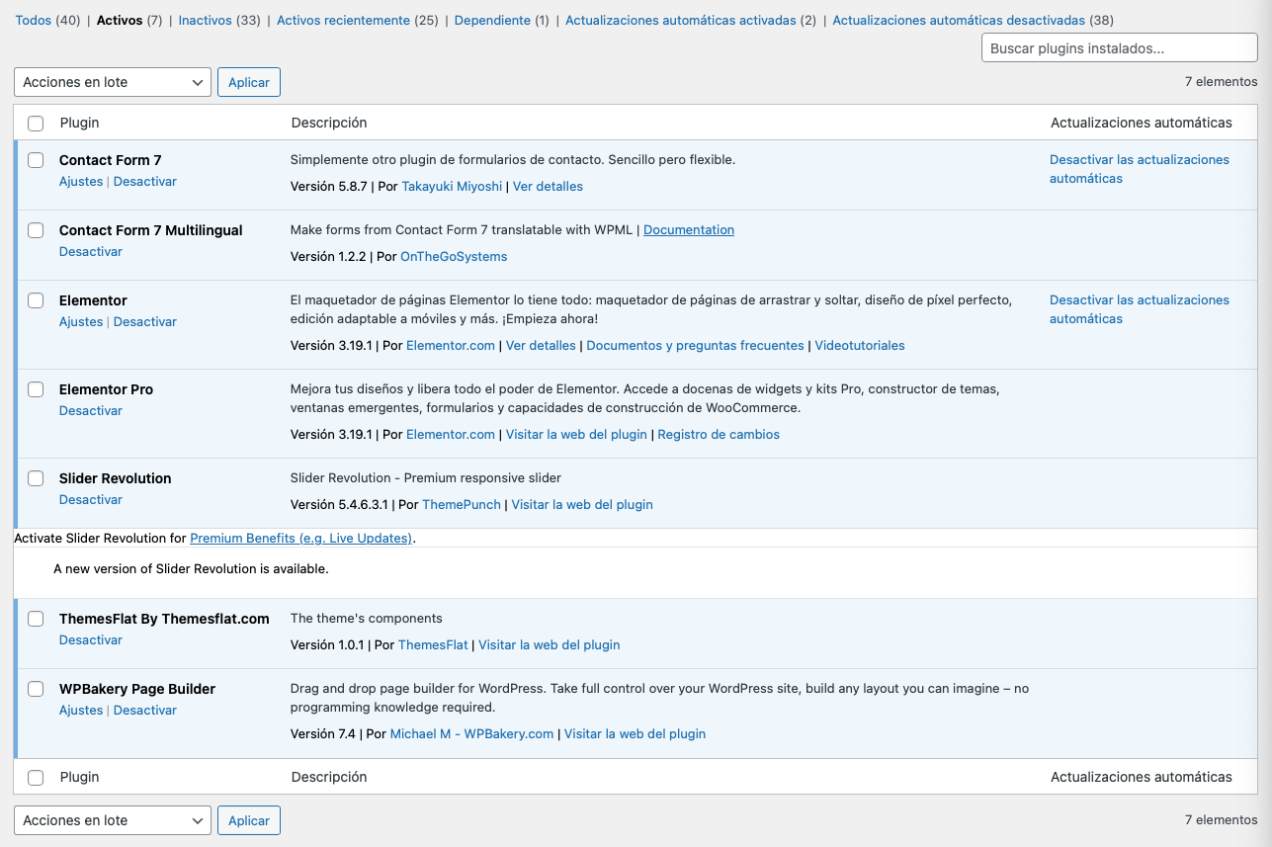The height and width of the screenshot is (847, 1272).
Task: Visit WPBakery plugin website
Action: click(635, 734)
